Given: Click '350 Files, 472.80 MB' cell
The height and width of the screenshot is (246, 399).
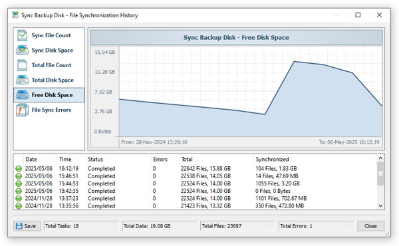Looking at the screenshot, I should [x=280, y=206].
